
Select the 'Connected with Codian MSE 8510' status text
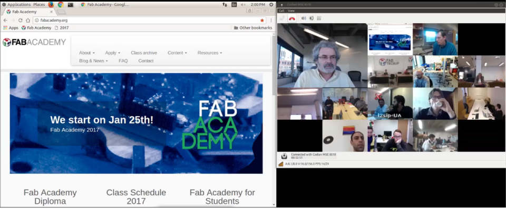(x=313, y=155)
